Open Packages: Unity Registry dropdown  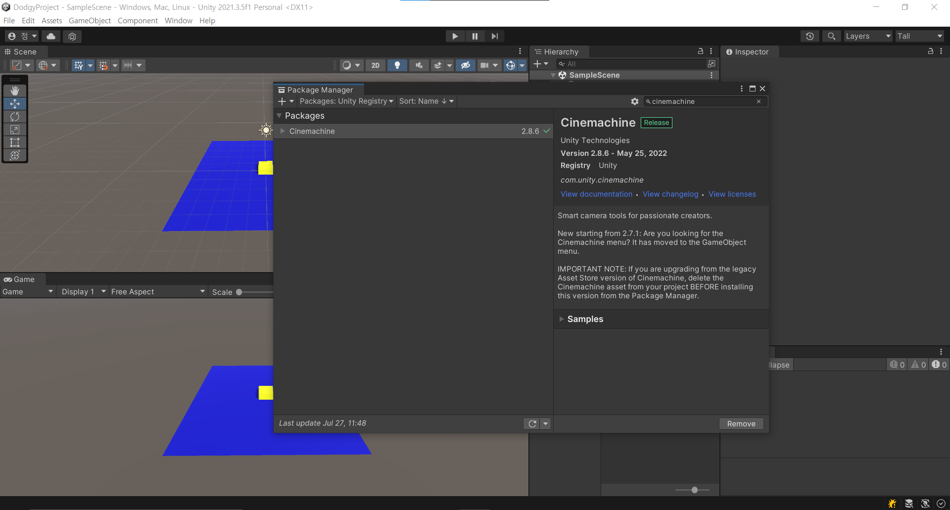point(346,101)
